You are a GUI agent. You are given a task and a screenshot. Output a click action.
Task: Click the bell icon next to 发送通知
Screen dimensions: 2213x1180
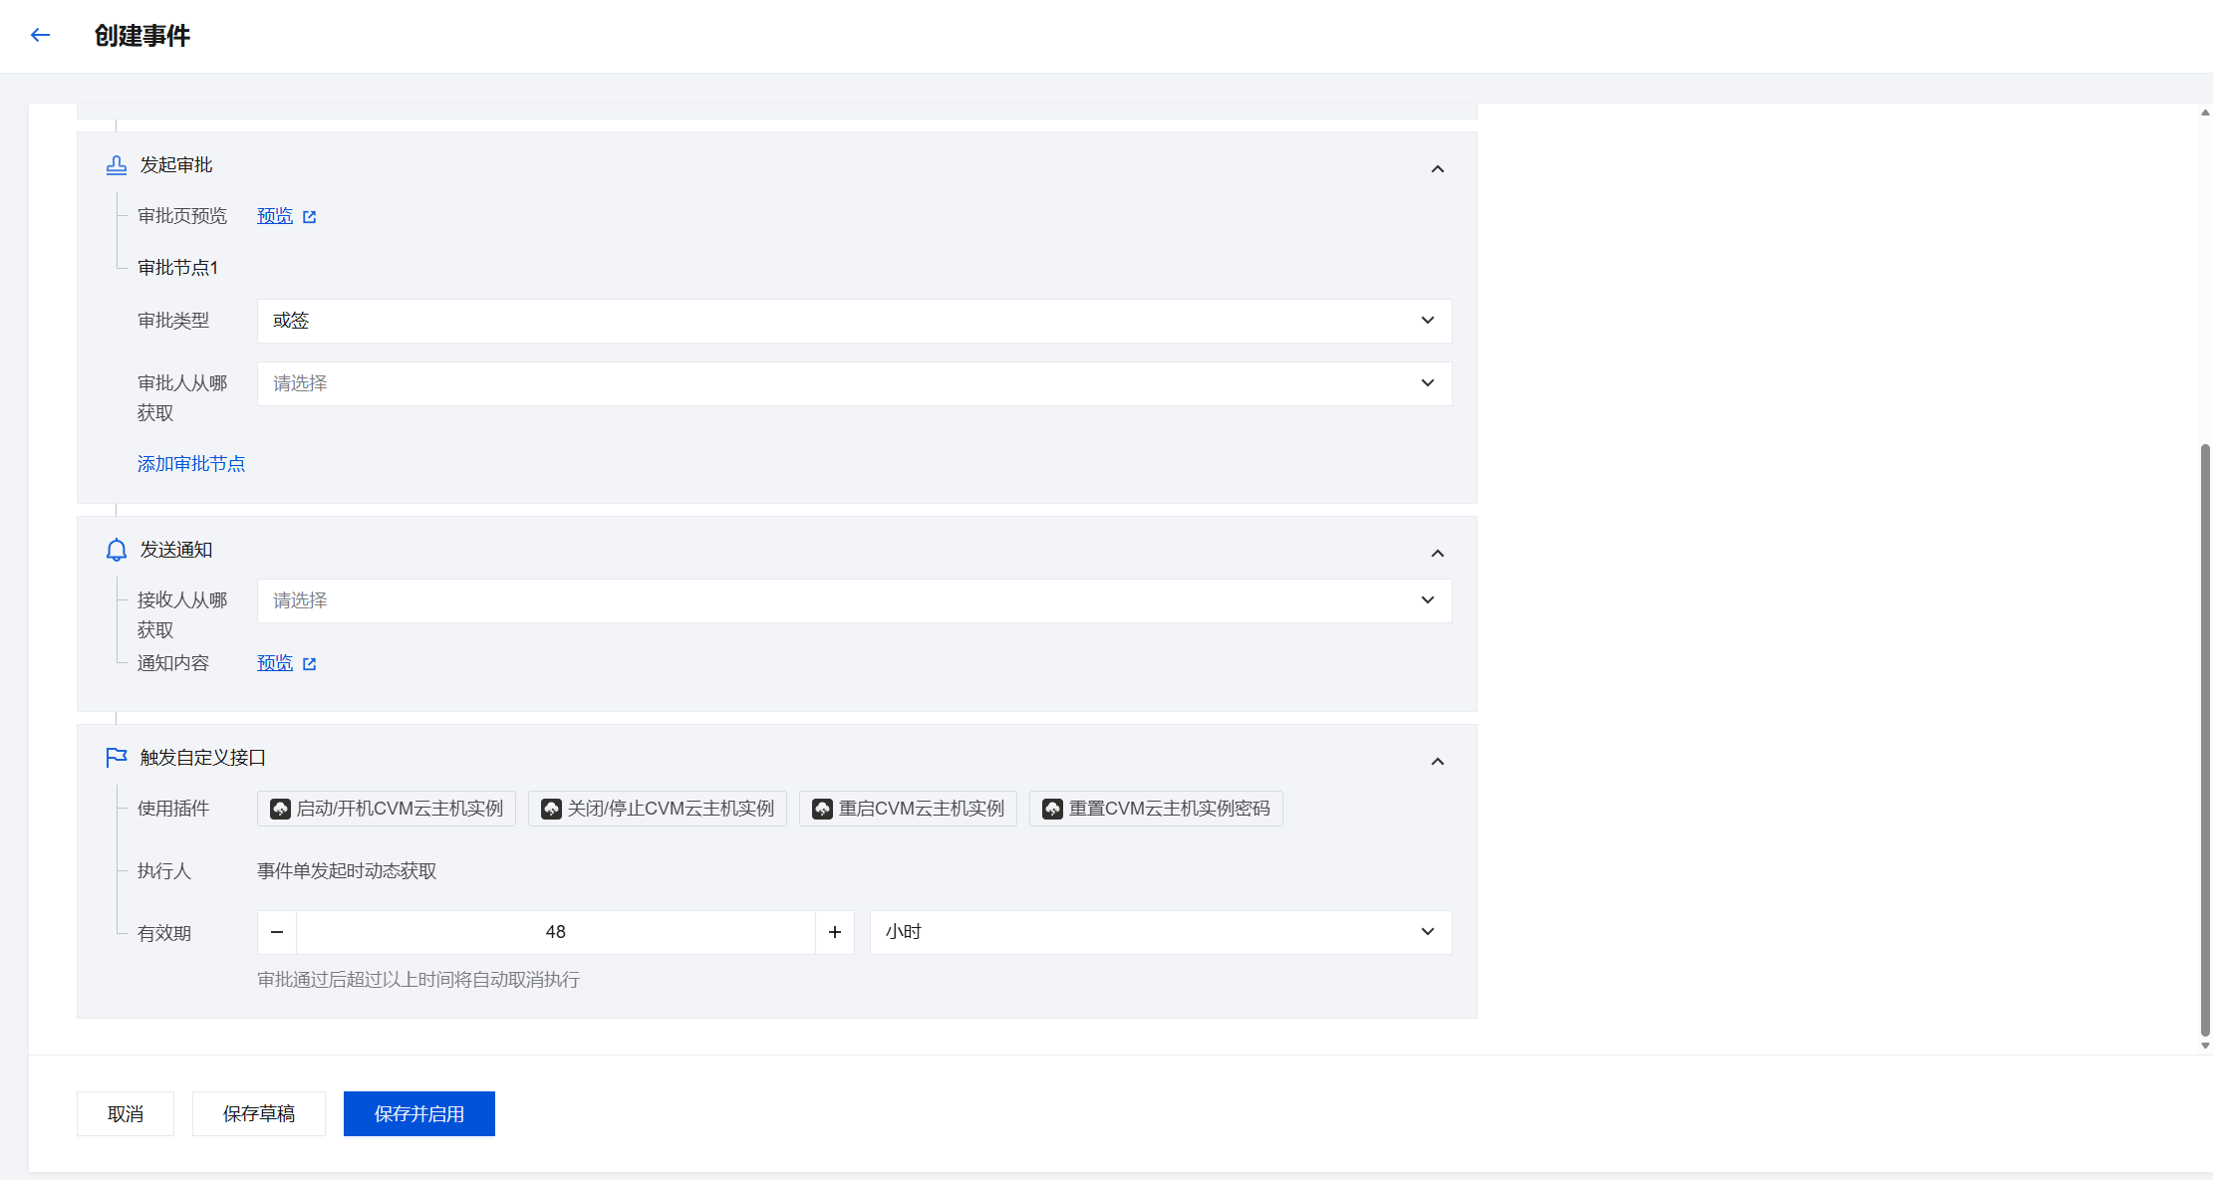pos(117,550)
